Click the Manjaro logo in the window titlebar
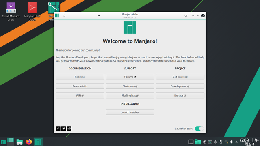Viewport: 260px width, 146px height. (x=57, y=15)
